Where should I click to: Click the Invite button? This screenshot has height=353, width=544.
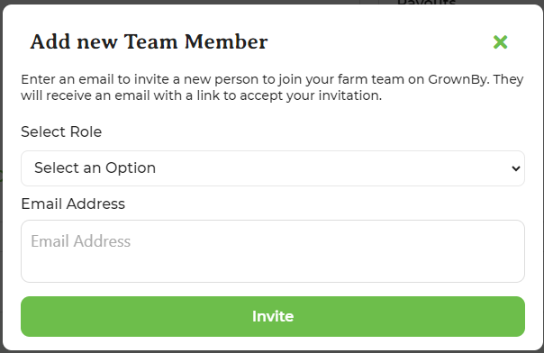pyautogui.click(x=273, y=316)
